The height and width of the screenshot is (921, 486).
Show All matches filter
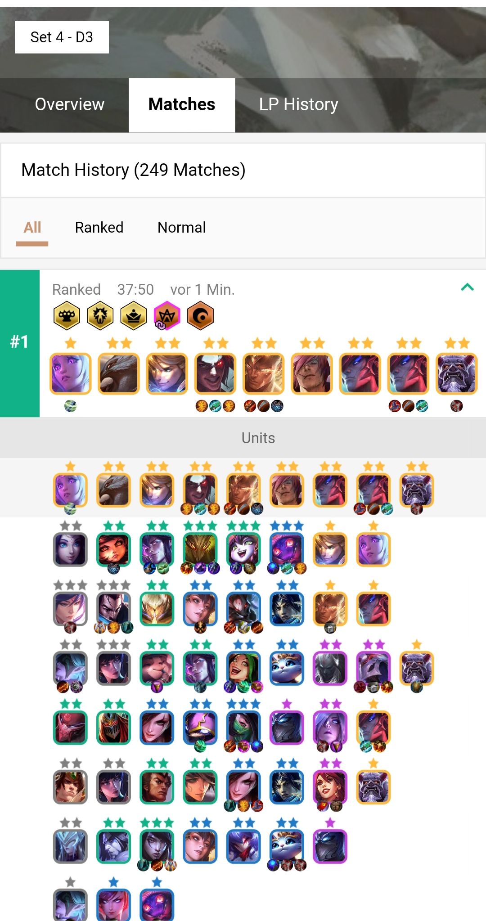click(32, 228)
